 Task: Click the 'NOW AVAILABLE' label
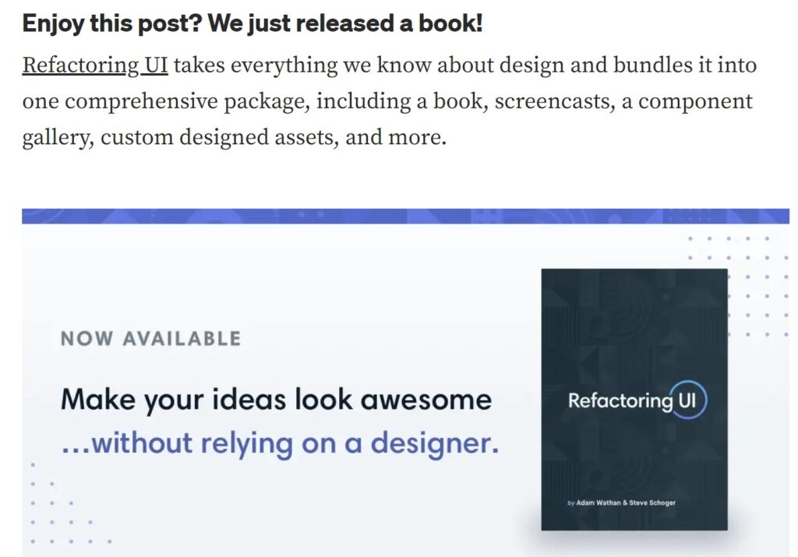[150, 339]
